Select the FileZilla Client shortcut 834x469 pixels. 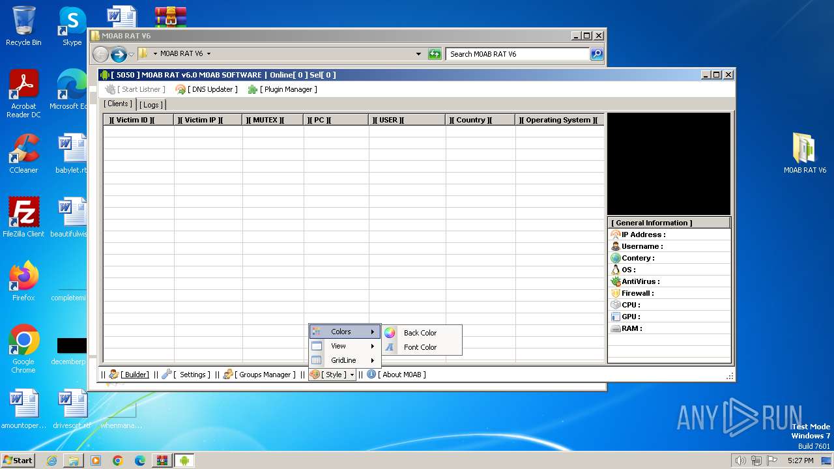coord(23,218)
